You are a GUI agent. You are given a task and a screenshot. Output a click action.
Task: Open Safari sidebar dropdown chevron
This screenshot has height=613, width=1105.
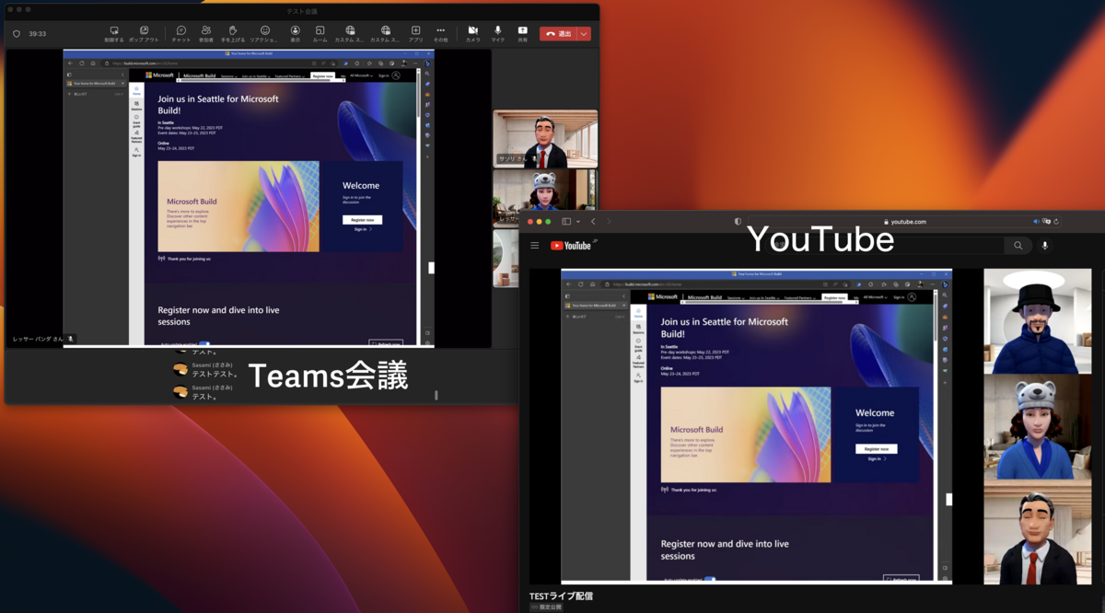577,222
